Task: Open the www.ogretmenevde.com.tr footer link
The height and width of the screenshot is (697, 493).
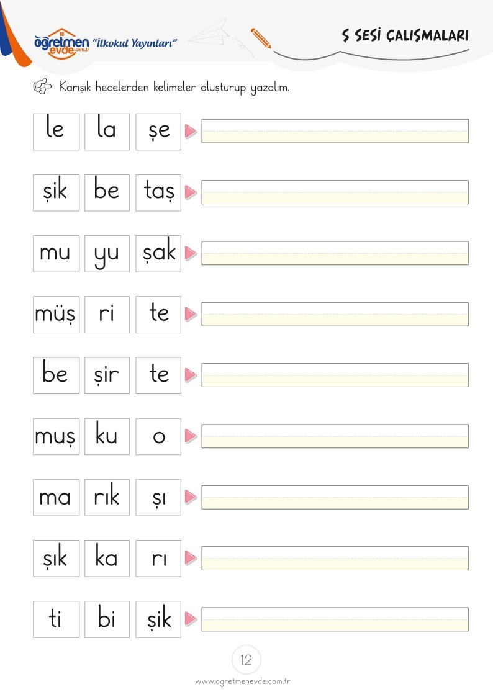Action: coord(243,681)
